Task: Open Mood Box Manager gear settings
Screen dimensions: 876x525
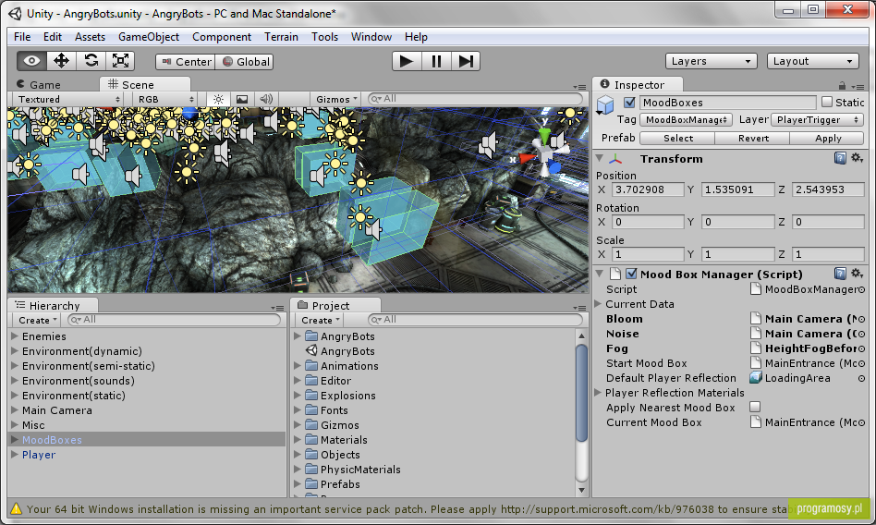Action: [857, 274]
